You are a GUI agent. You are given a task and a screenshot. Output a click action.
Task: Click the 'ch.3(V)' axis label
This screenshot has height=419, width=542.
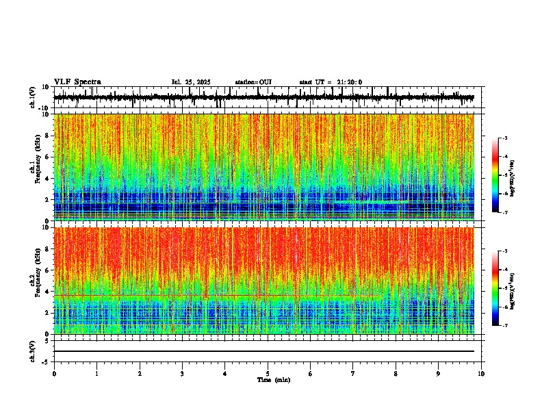pyautogui.click(x=32, y=351)
